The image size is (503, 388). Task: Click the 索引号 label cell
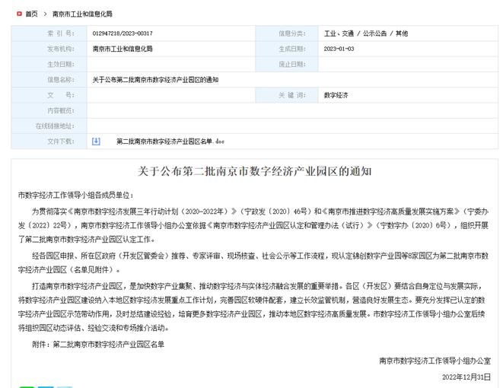[49, 33]
